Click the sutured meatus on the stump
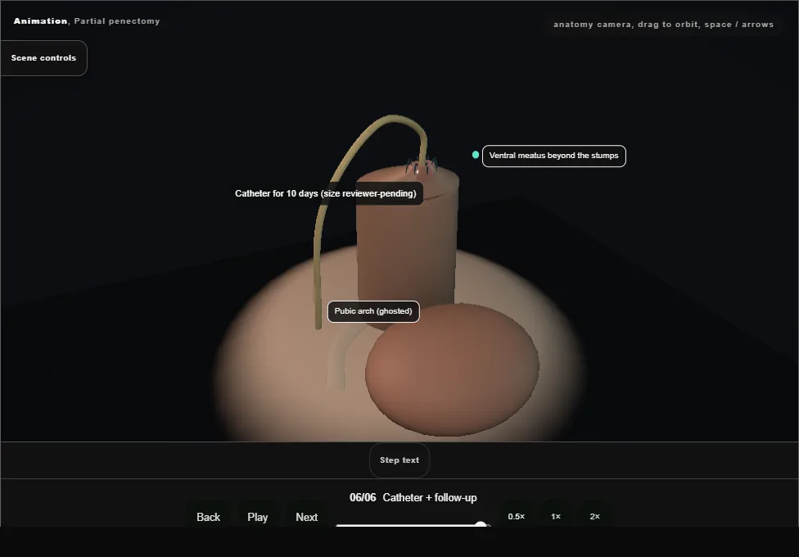Viewport: 799px width, 557px height. tap(421, 166)
